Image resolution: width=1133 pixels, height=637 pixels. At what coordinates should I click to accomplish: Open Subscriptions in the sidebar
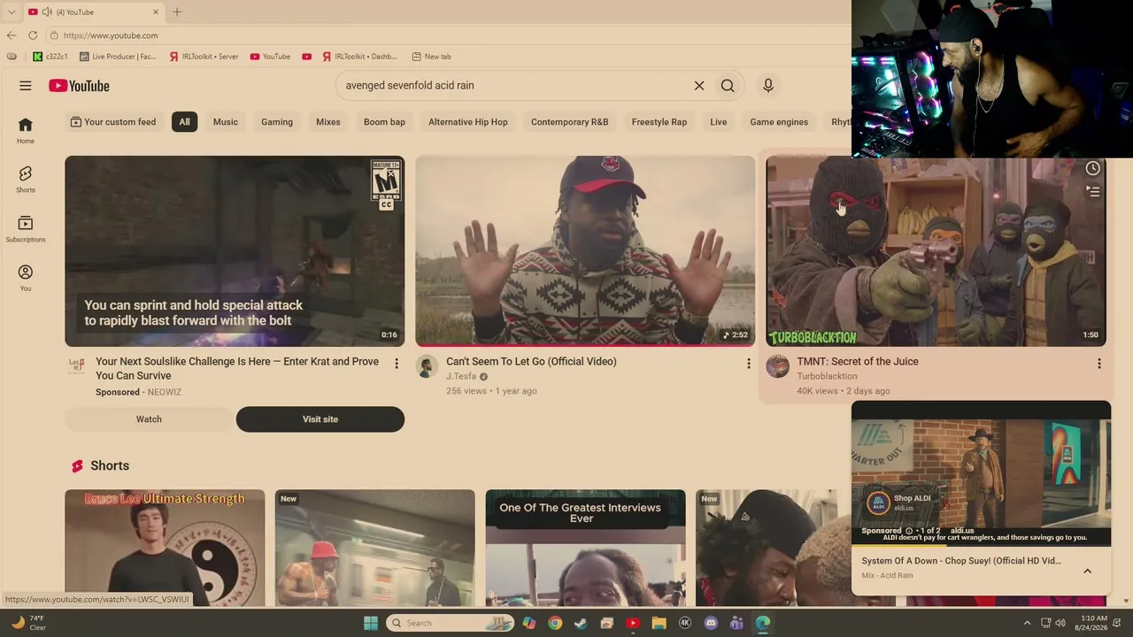click(x=26, y=228)
